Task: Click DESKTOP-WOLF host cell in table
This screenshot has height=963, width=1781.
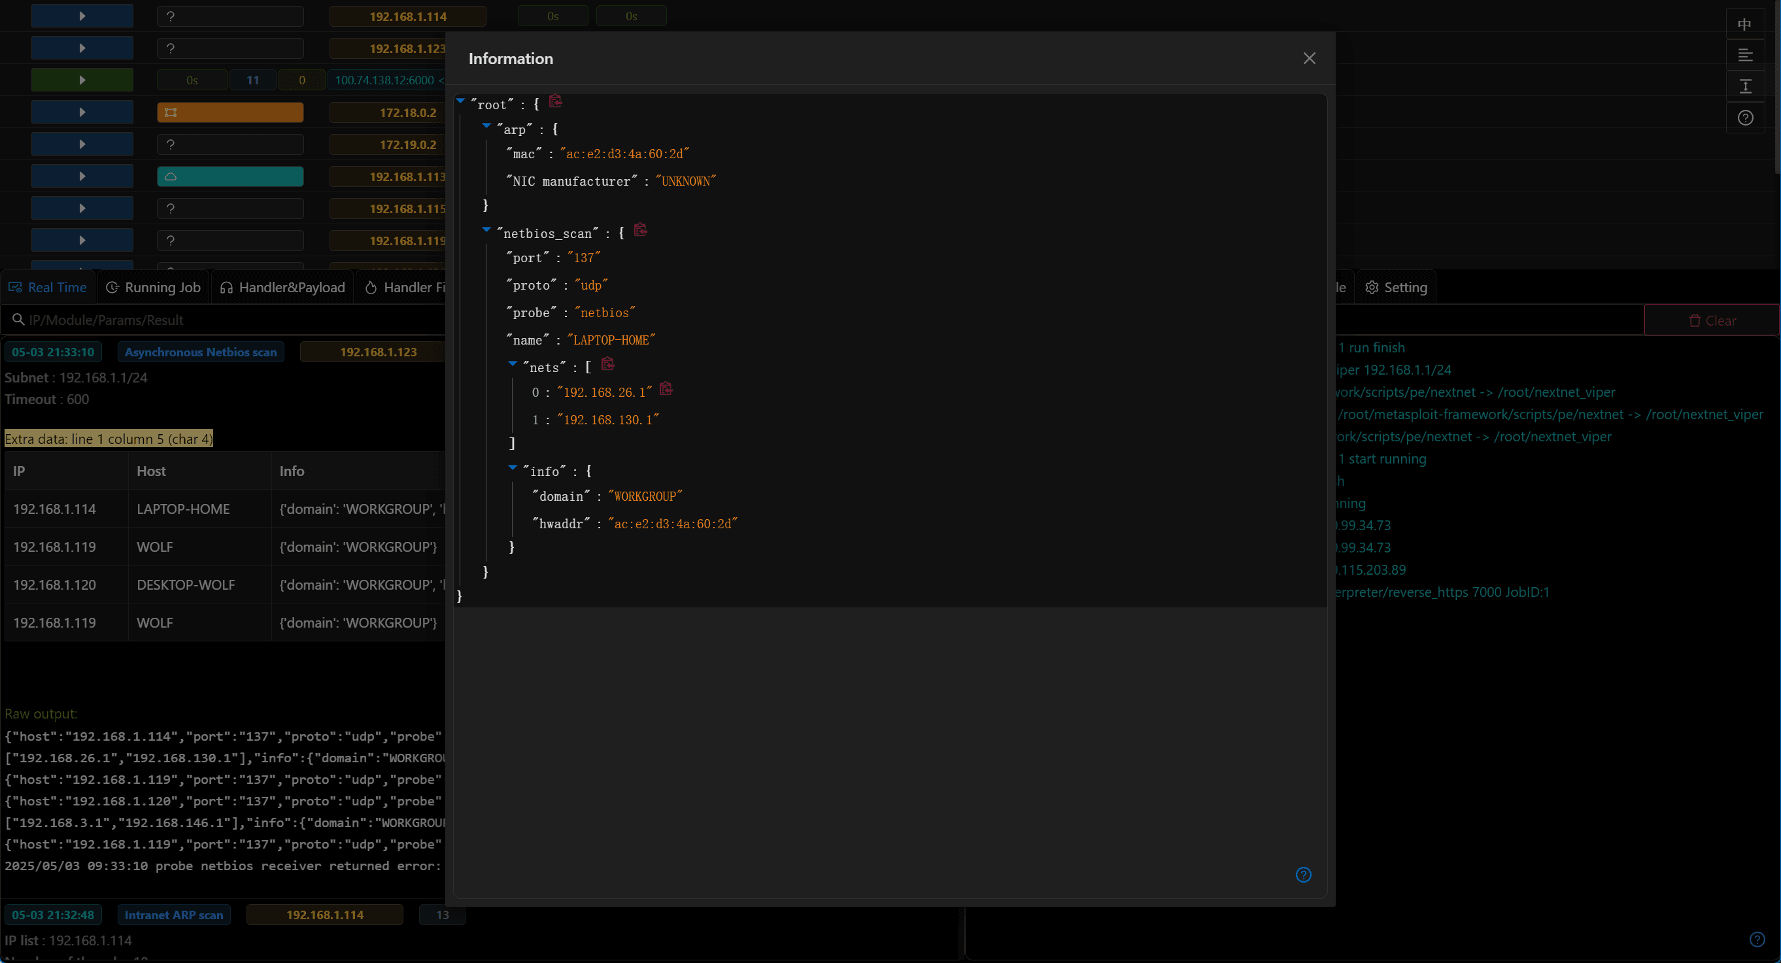Action: [x=186, y=585]
